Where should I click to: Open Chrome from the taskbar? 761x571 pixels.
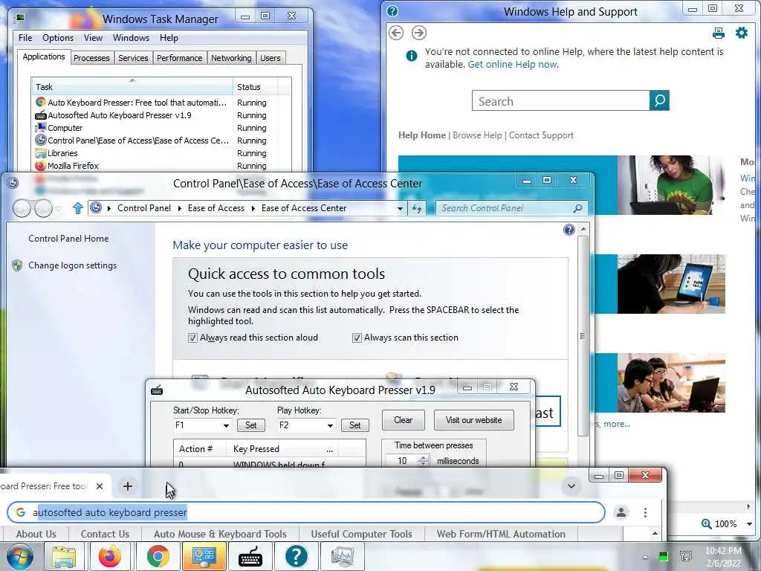click(x=158, y=556)
